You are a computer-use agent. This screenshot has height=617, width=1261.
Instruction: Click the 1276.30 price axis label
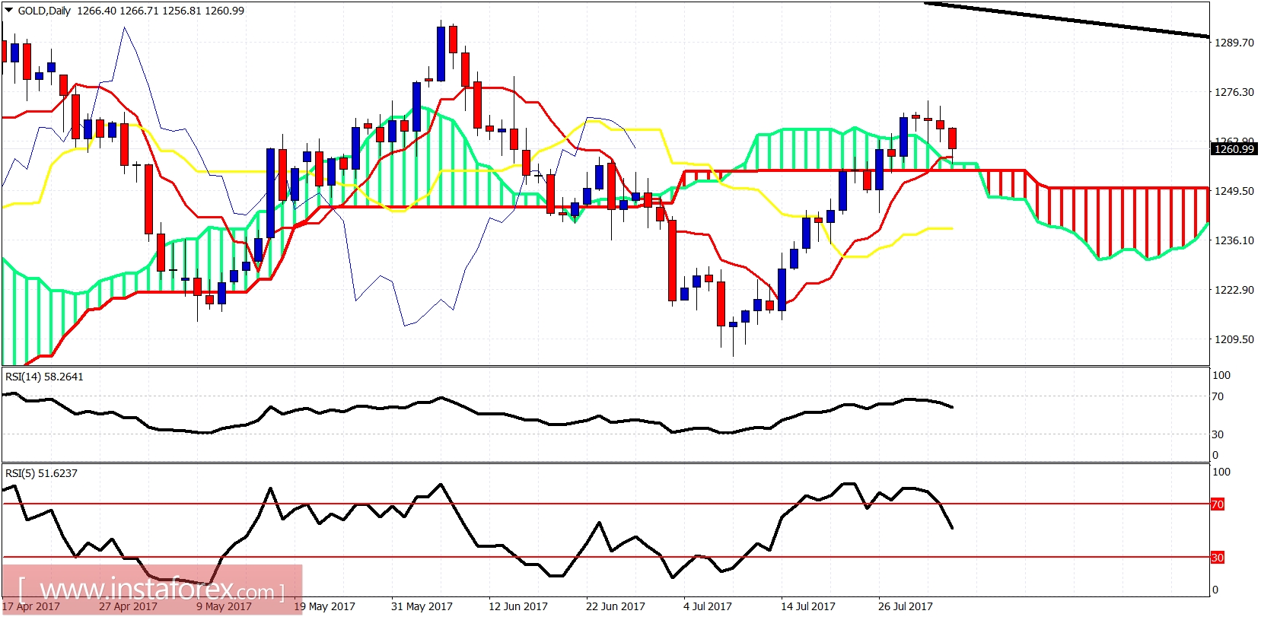tap(1234, 92)
